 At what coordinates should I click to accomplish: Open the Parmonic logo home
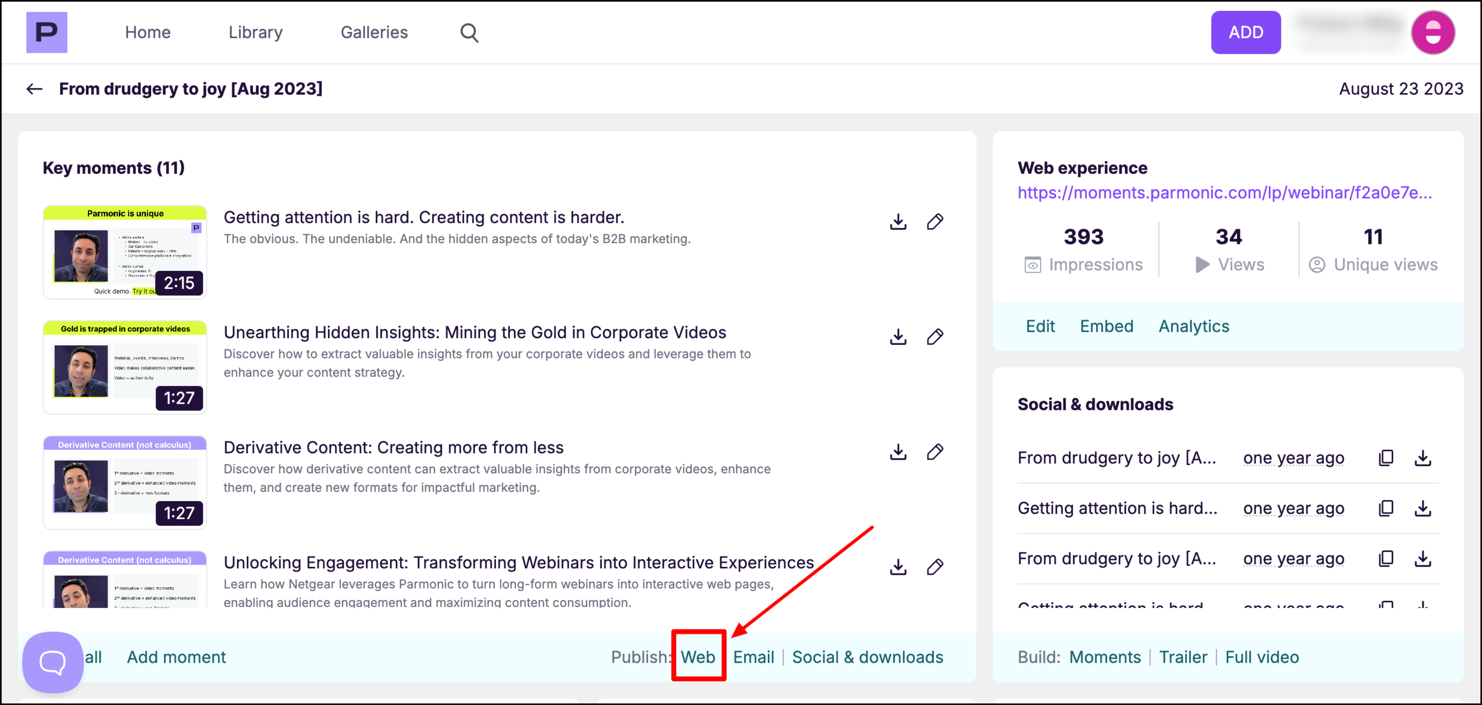[x=47, y=33]
